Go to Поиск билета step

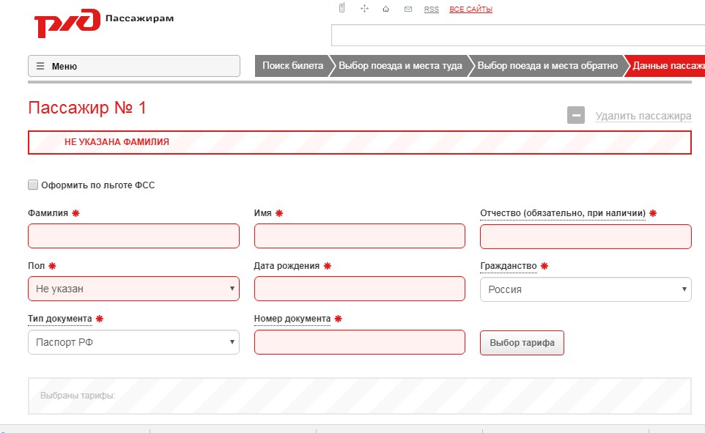(292, 66)
